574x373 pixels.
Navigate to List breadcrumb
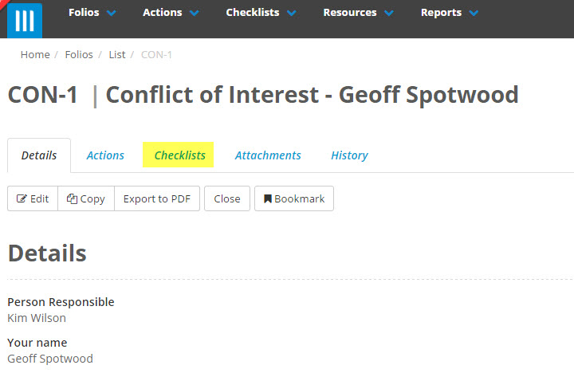point(117,55)
